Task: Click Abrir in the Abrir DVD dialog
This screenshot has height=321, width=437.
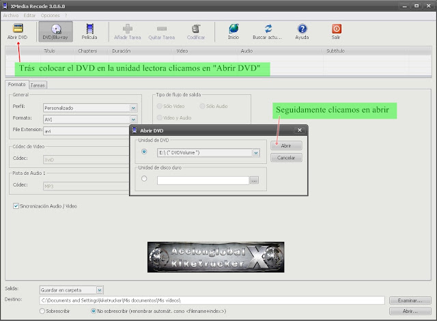Action: [x=286, y=145]
